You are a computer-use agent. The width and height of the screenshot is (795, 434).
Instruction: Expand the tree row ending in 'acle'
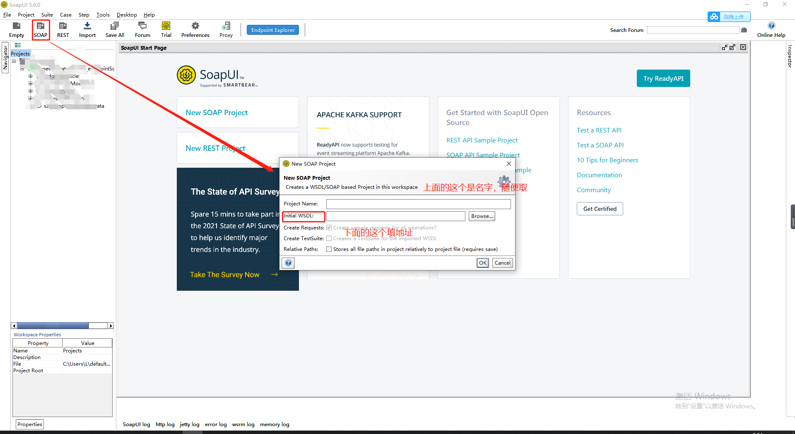click(x=30, y=76)
